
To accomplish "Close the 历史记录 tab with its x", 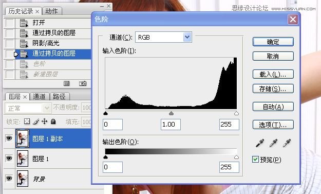I will click(37, 11).
